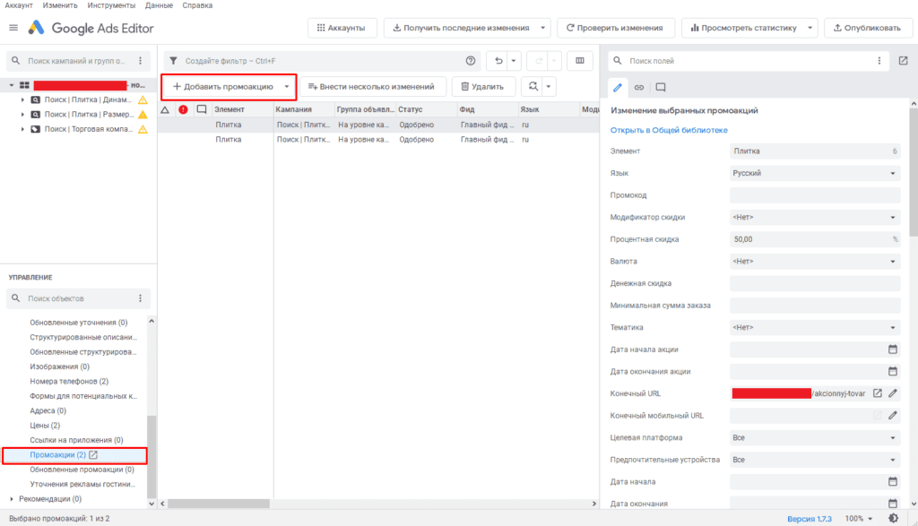
Task: Click the filter funnel icon
Action: 173,61
